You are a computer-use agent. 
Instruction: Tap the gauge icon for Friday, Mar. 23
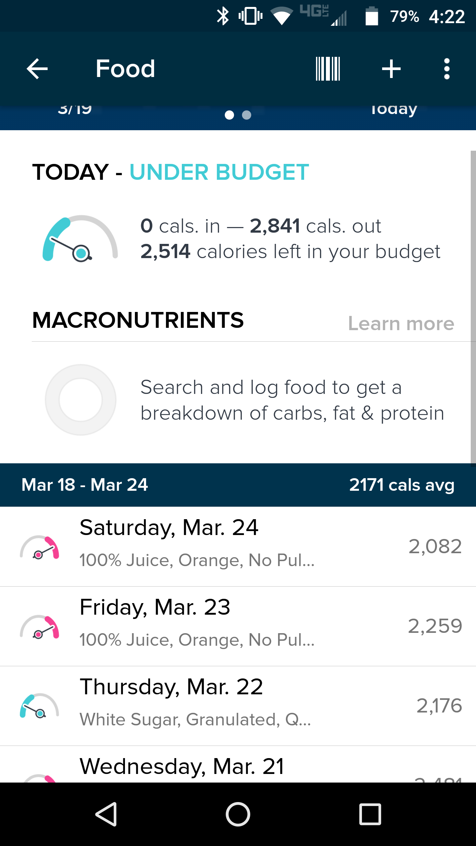coord(39,627)
